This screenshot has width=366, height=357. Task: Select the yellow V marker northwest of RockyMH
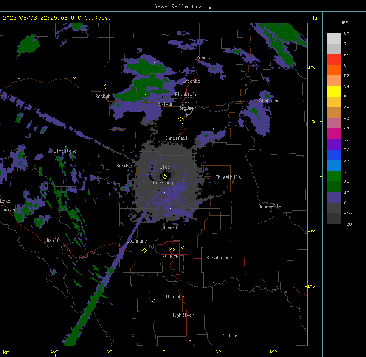coord(74,78)
